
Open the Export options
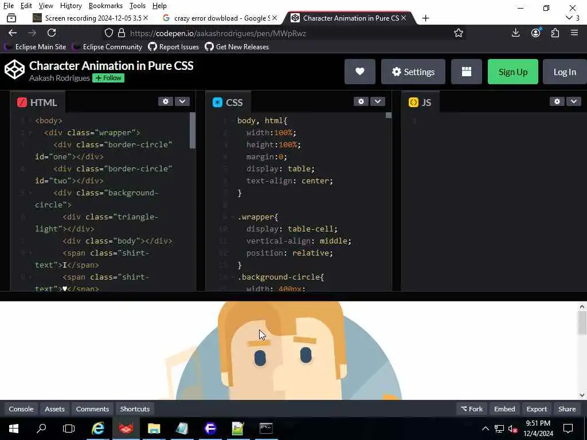coord(537,409)
